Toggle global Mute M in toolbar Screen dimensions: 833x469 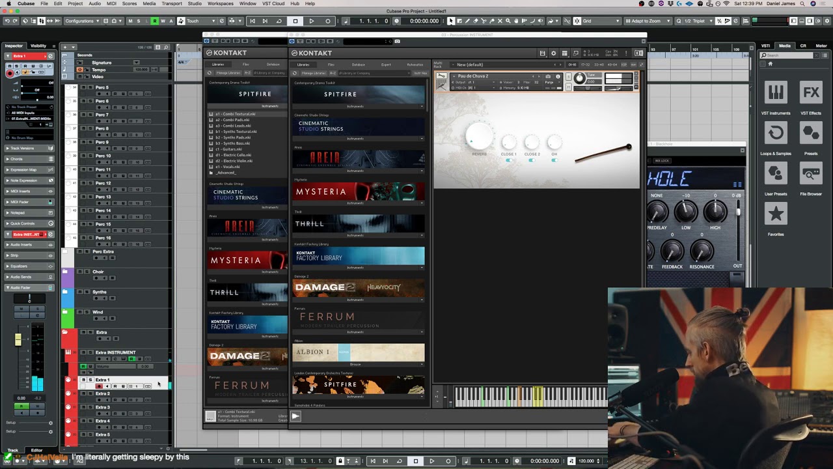[x=130, y=21]
